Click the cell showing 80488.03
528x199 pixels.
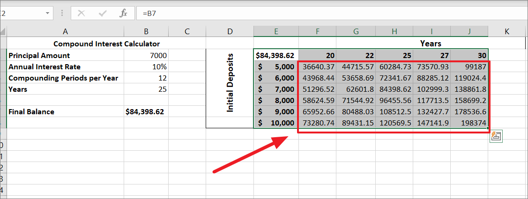pos(356,111)
